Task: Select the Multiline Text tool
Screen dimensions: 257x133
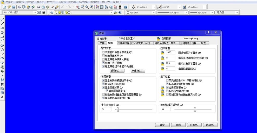Action: click(x=2, y=97)
